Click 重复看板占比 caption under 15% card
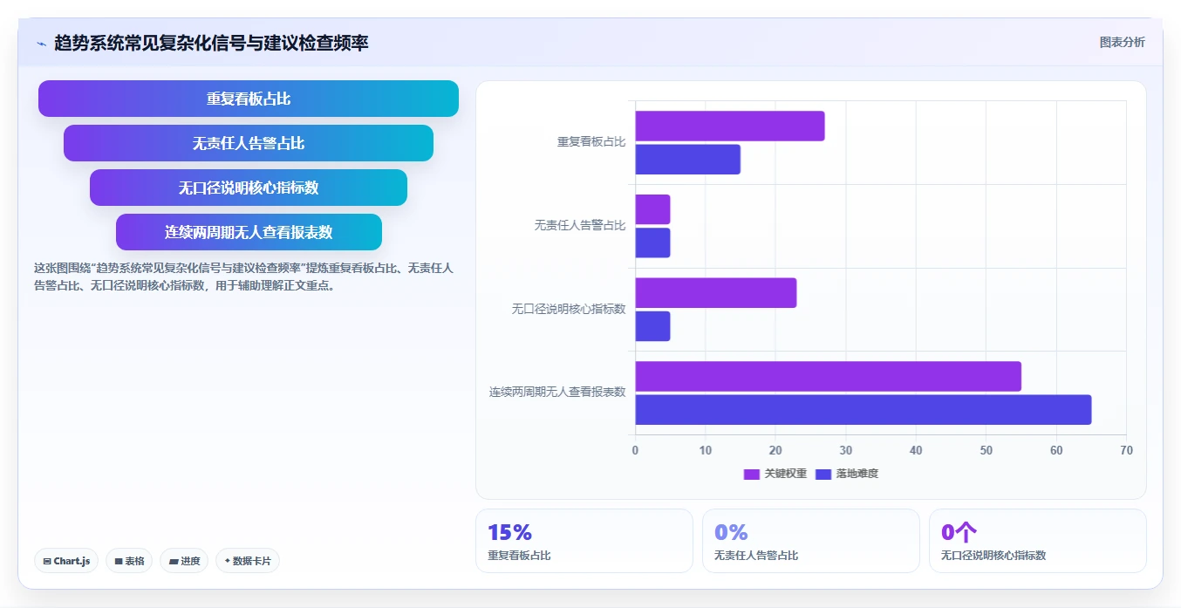 pyautogui.click(x=519, y=556)
